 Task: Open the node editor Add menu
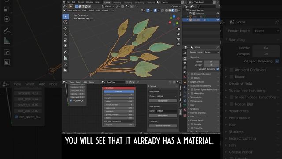85,82
